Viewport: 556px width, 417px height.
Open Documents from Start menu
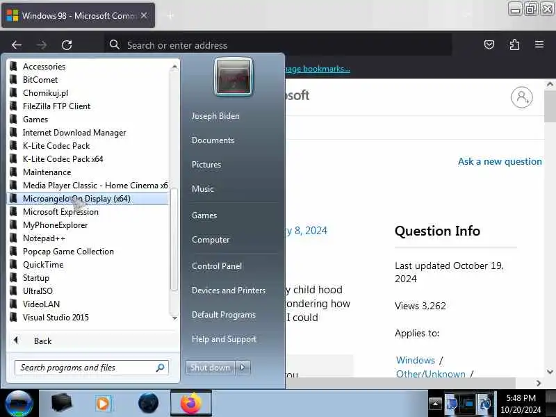tap(213, 140)
